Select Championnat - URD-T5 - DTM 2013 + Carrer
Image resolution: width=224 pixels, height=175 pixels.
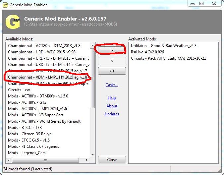[49, 58]
